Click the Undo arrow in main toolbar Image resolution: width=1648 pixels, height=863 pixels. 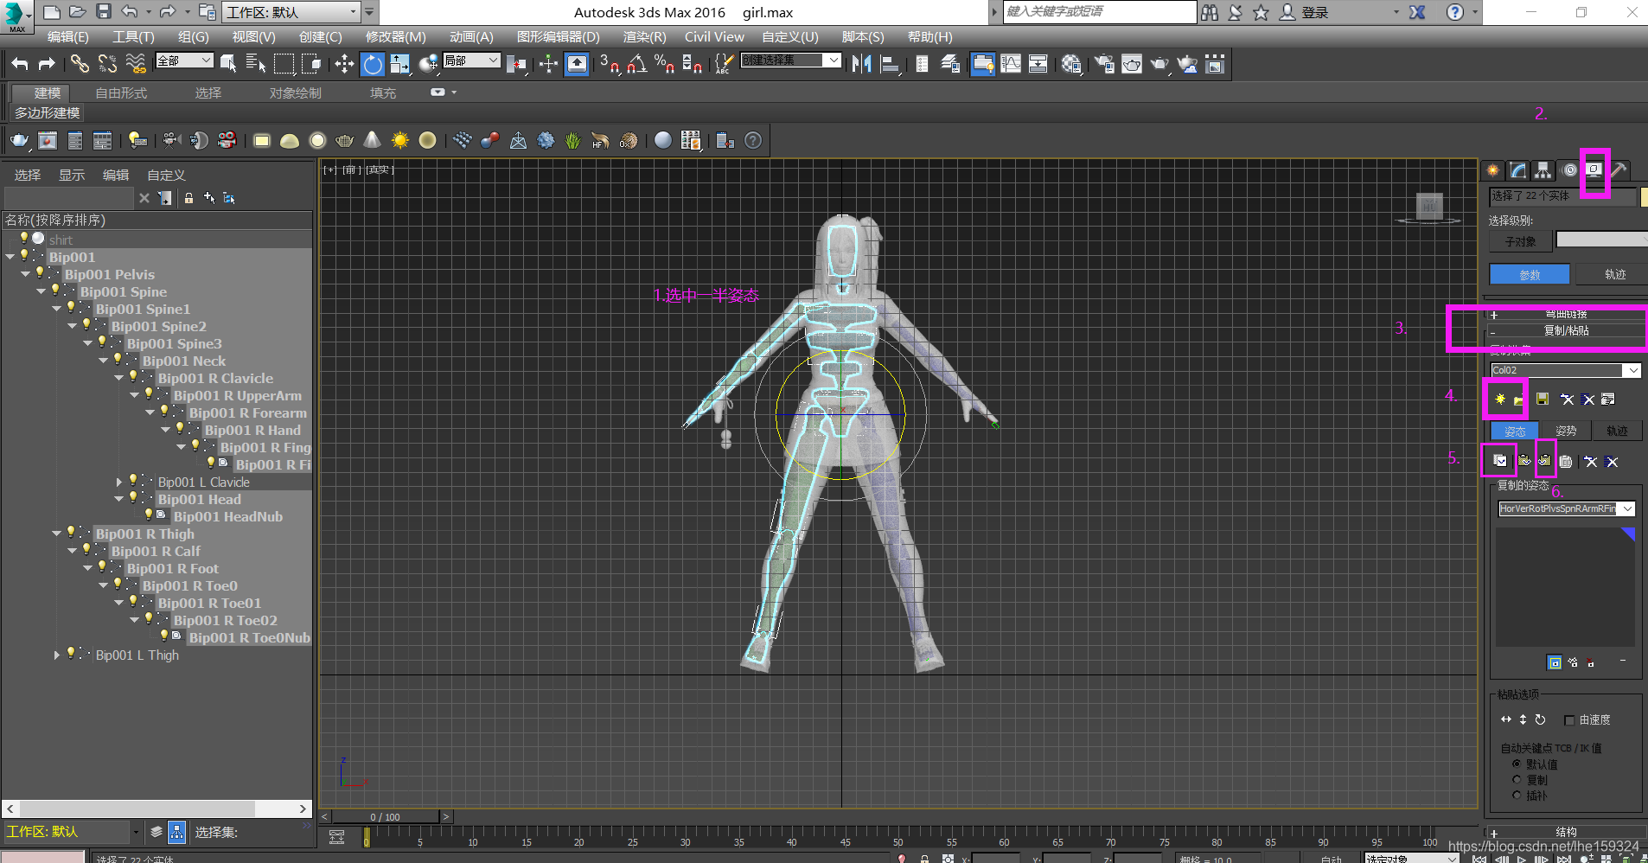coord(20,64)
